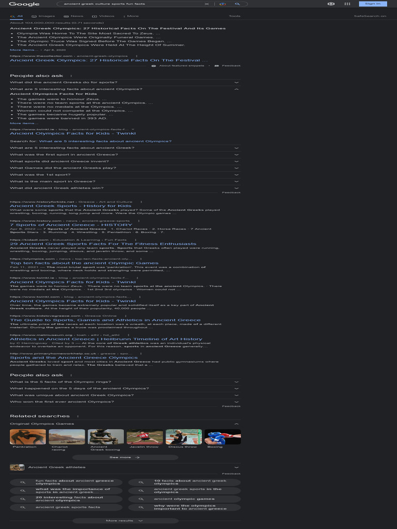Screen dimensions: 397x529
Task: Click the More results button
Action: click(125, 521)
